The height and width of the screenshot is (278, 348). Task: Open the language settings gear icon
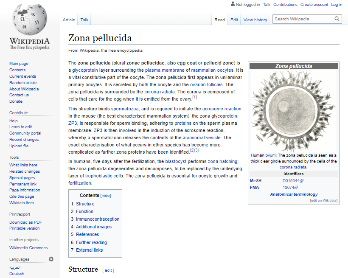(x=51, y=259)
